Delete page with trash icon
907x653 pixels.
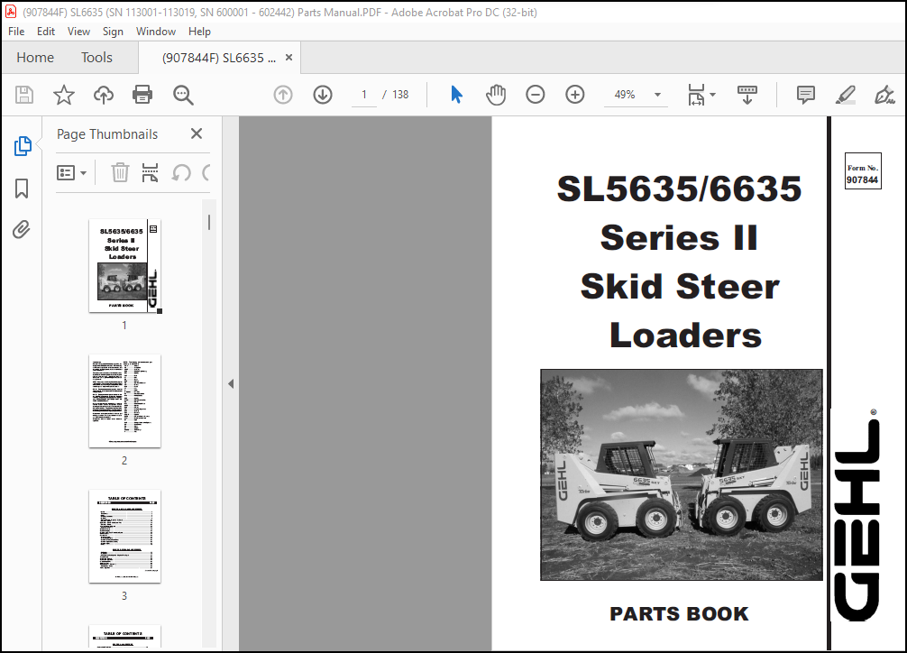[120, 172]
